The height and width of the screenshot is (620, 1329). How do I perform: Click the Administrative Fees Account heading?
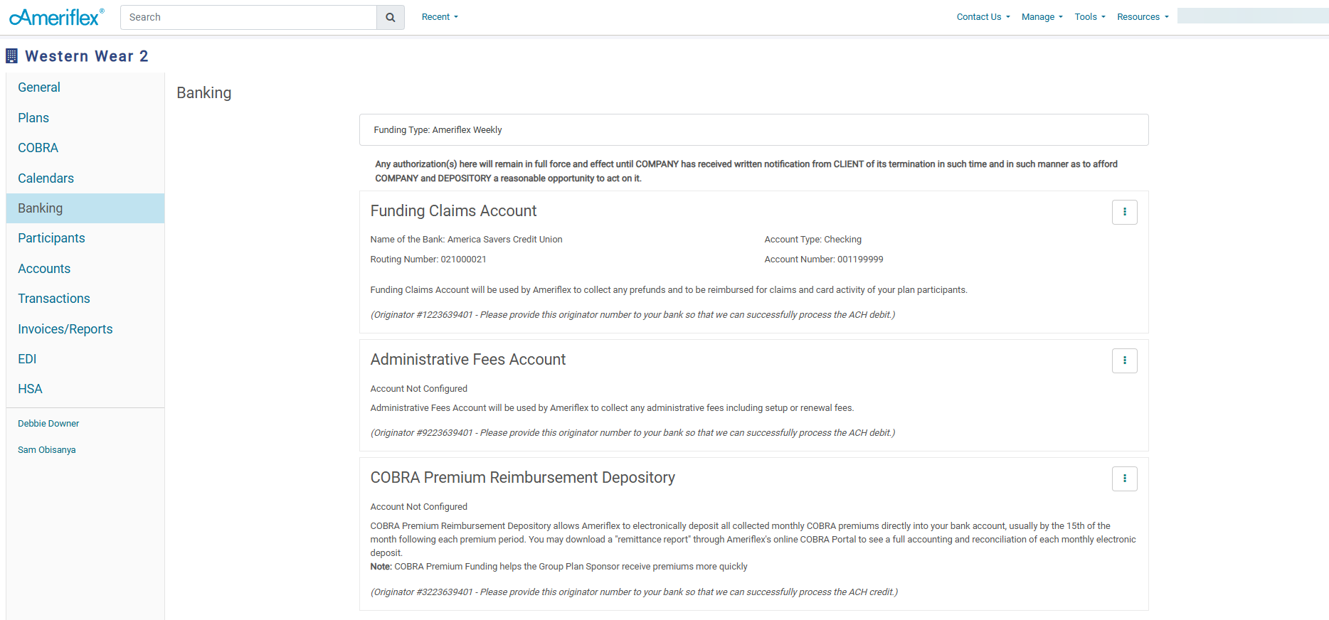467,360
